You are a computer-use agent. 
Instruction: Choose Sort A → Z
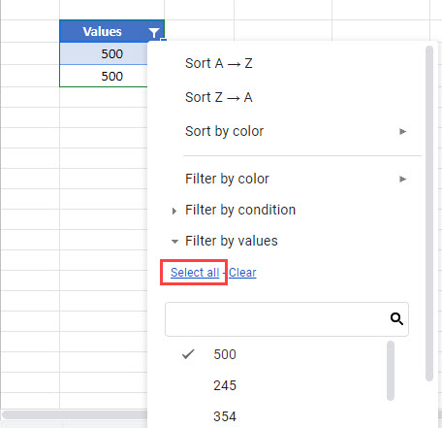pyautogui.click(x=219, y=63)
